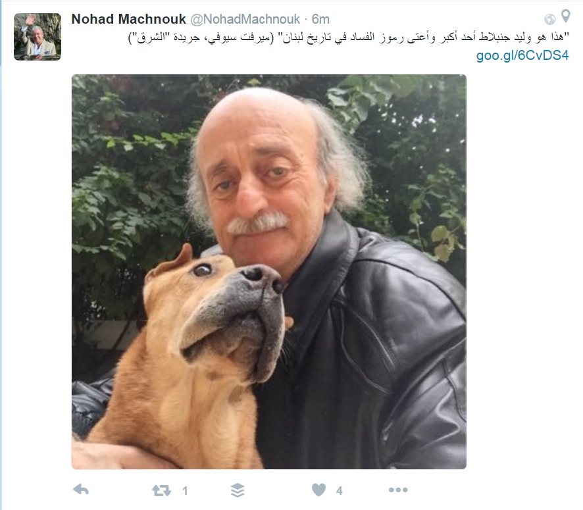583x510 pixels.
Task: Click the retweet count of 1
Action: 185,491
